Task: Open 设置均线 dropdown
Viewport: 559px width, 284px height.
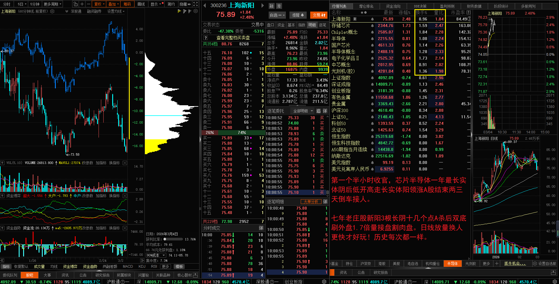Action: pos(116,11)
